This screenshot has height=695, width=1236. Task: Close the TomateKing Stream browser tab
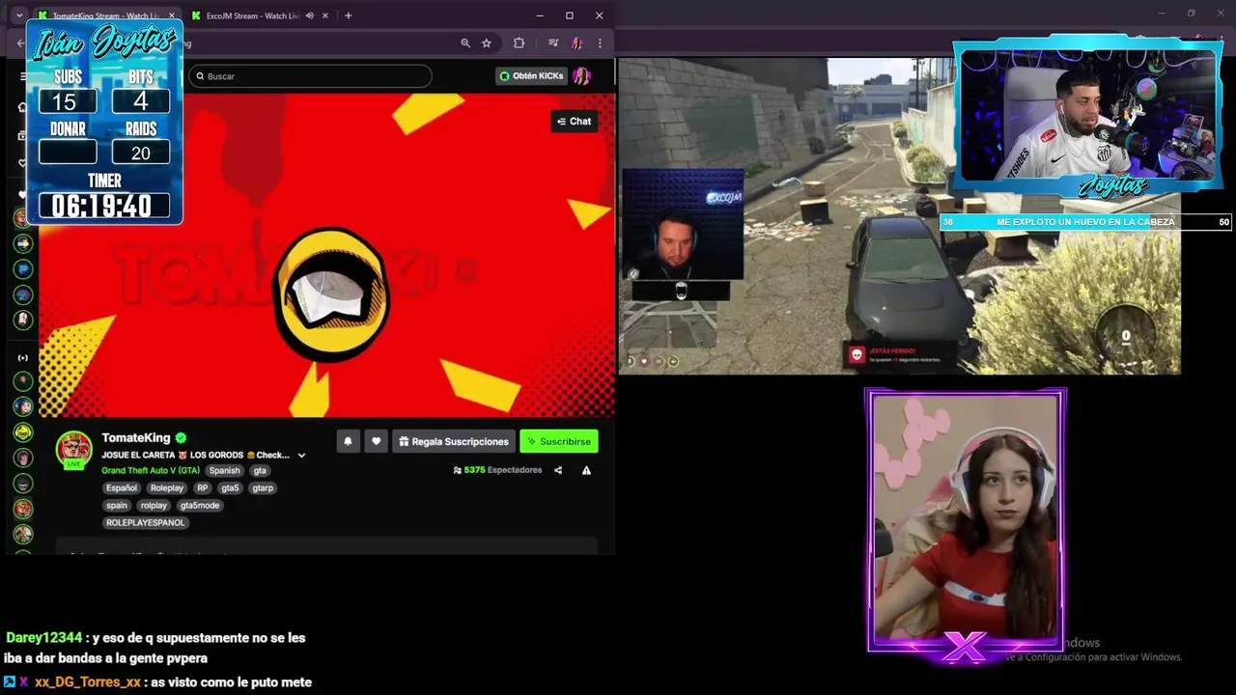(x=172, y=15)
